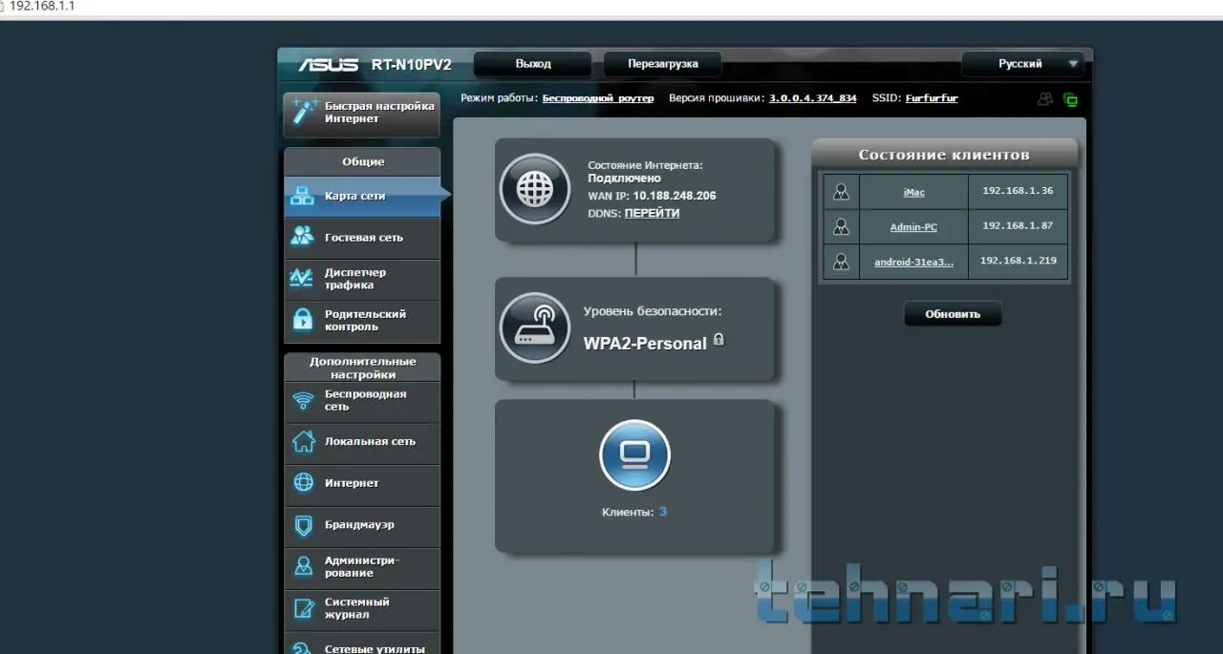The width and height of the screenshot is (1223, 654).
Task: Click the Состояние клиентов panel header
Action: tap(944, 155)
